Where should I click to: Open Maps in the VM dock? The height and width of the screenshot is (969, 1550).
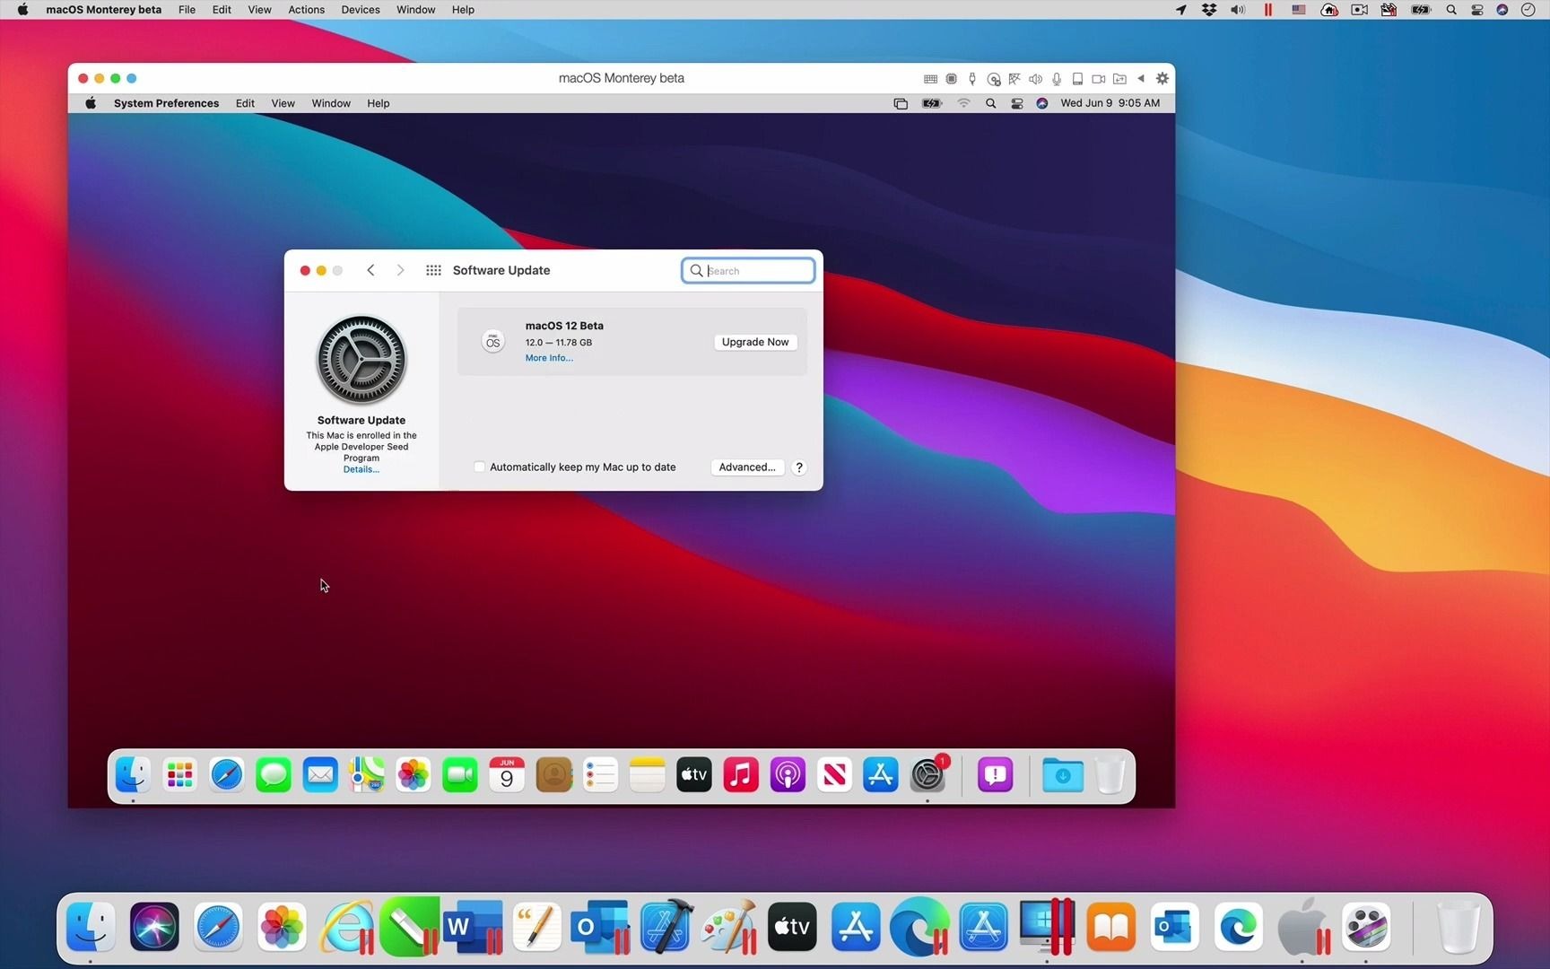[367, 775]
